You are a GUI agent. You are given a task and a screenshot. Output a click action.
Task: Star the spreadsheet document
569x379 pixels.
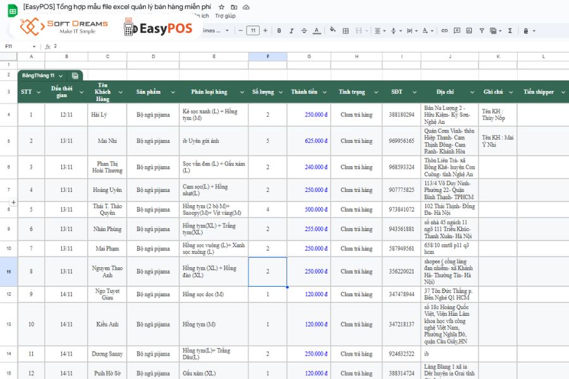pos(221,7)
